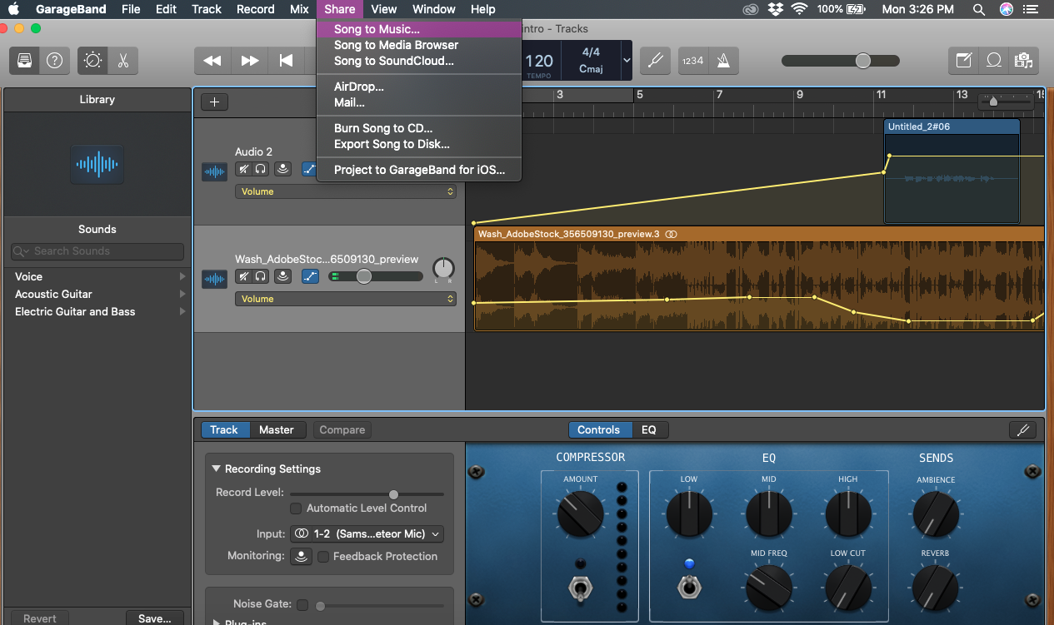
Task: Toggle input monitoring on Wash_AdobeStock track
Action: [x=283, y=276]
